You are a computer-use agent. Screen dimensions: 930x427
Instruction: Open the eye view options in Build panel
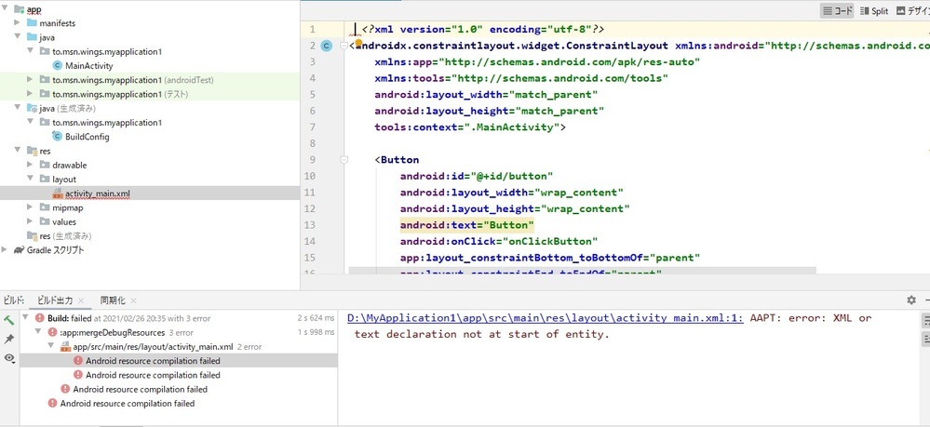coord(9,358)
